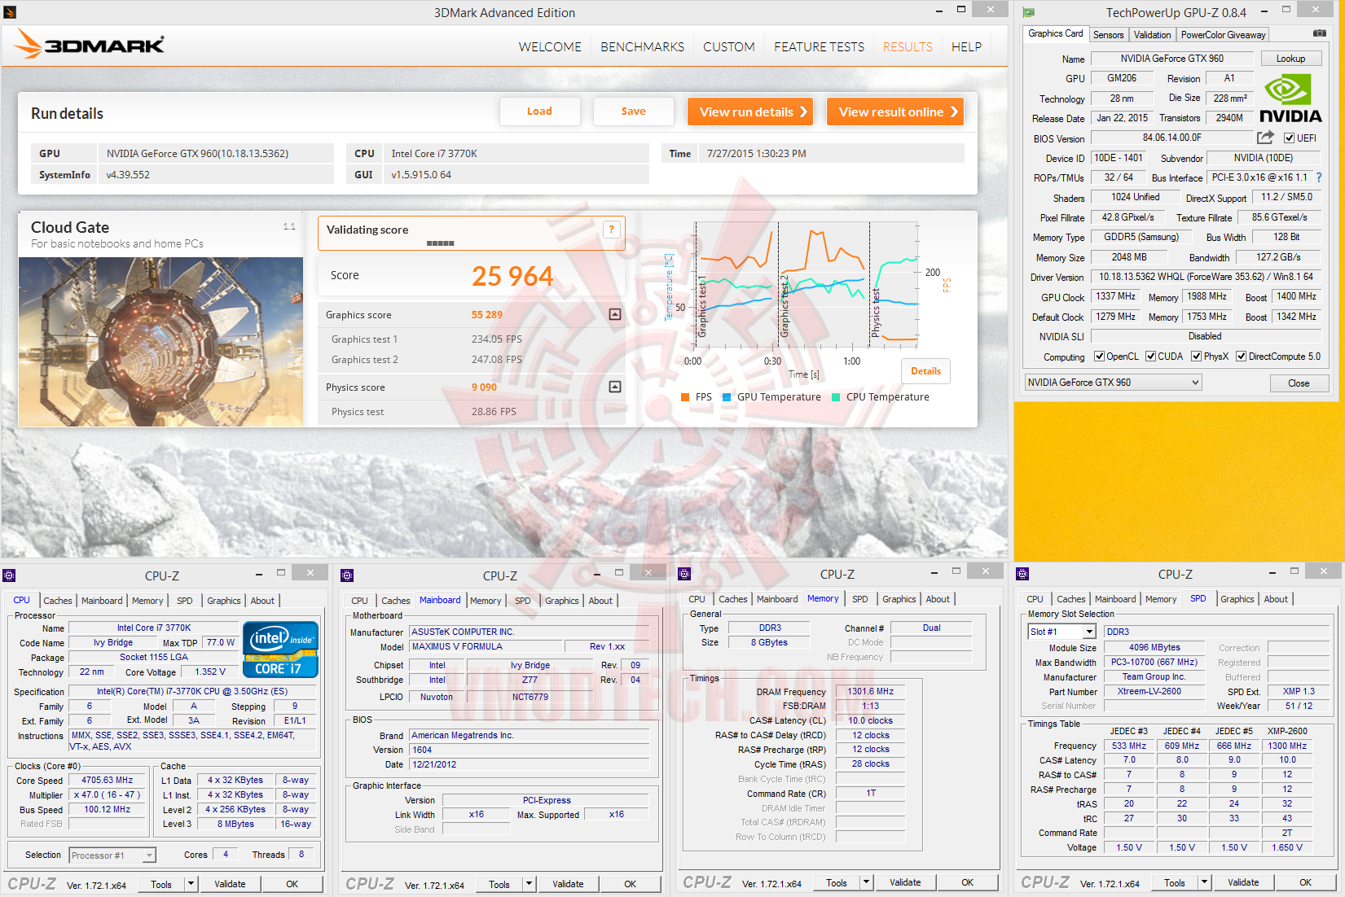
Task: Go to the WELCOME section in 3DMark
Action: tap(550, 47)
